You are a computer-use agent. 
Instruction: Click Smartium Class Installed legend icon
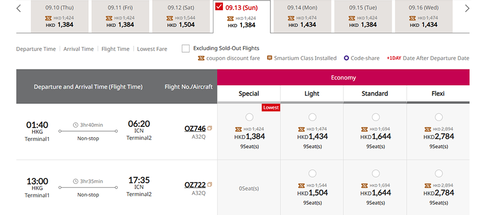pyautogui.click(x=269, y=58)
